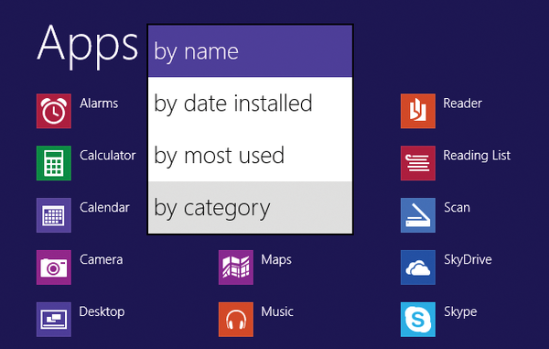
Task: Launch the Camera app icon
Action: [x=54, y=267]
